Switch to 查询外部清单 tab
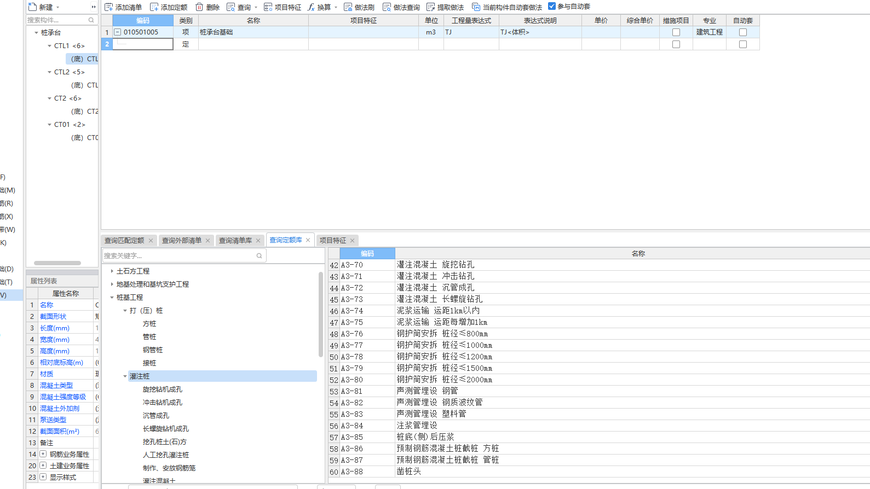Image resolution: width=870 pixels, height=489 pixels. [x=182, y=241]
